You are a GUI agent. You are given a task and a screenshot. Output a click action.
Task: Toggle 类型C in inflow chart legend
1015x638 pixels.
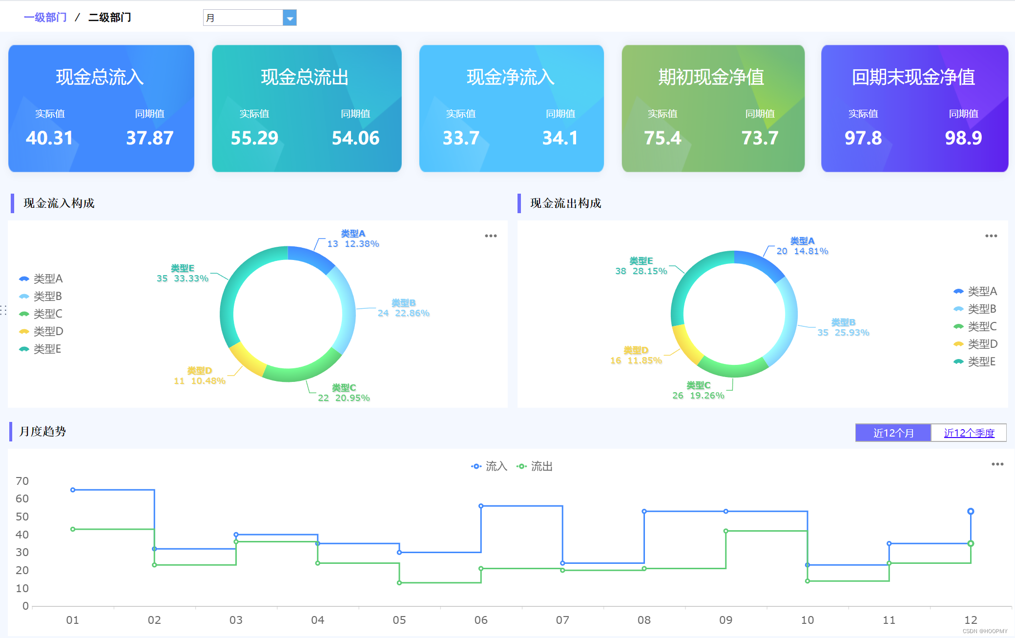coord(41,314)
